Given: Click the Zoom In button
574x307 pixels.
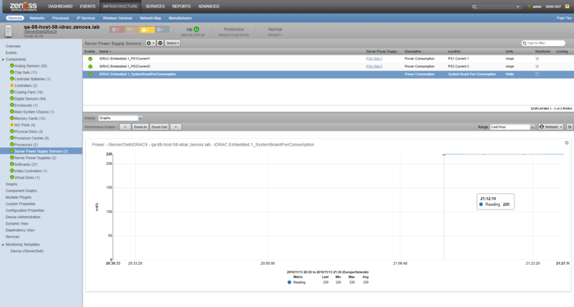Looking at the screenshot, I should 140,127.
